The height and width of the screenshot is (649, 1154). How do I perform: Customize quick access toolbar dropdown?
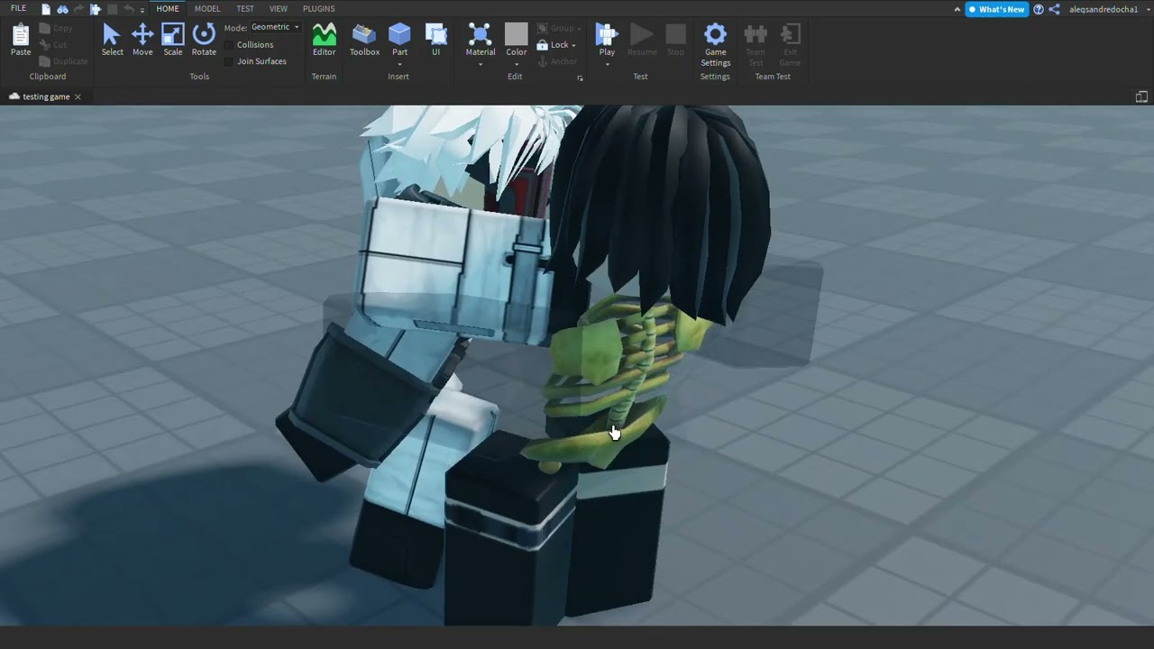[x=142, y=10]
